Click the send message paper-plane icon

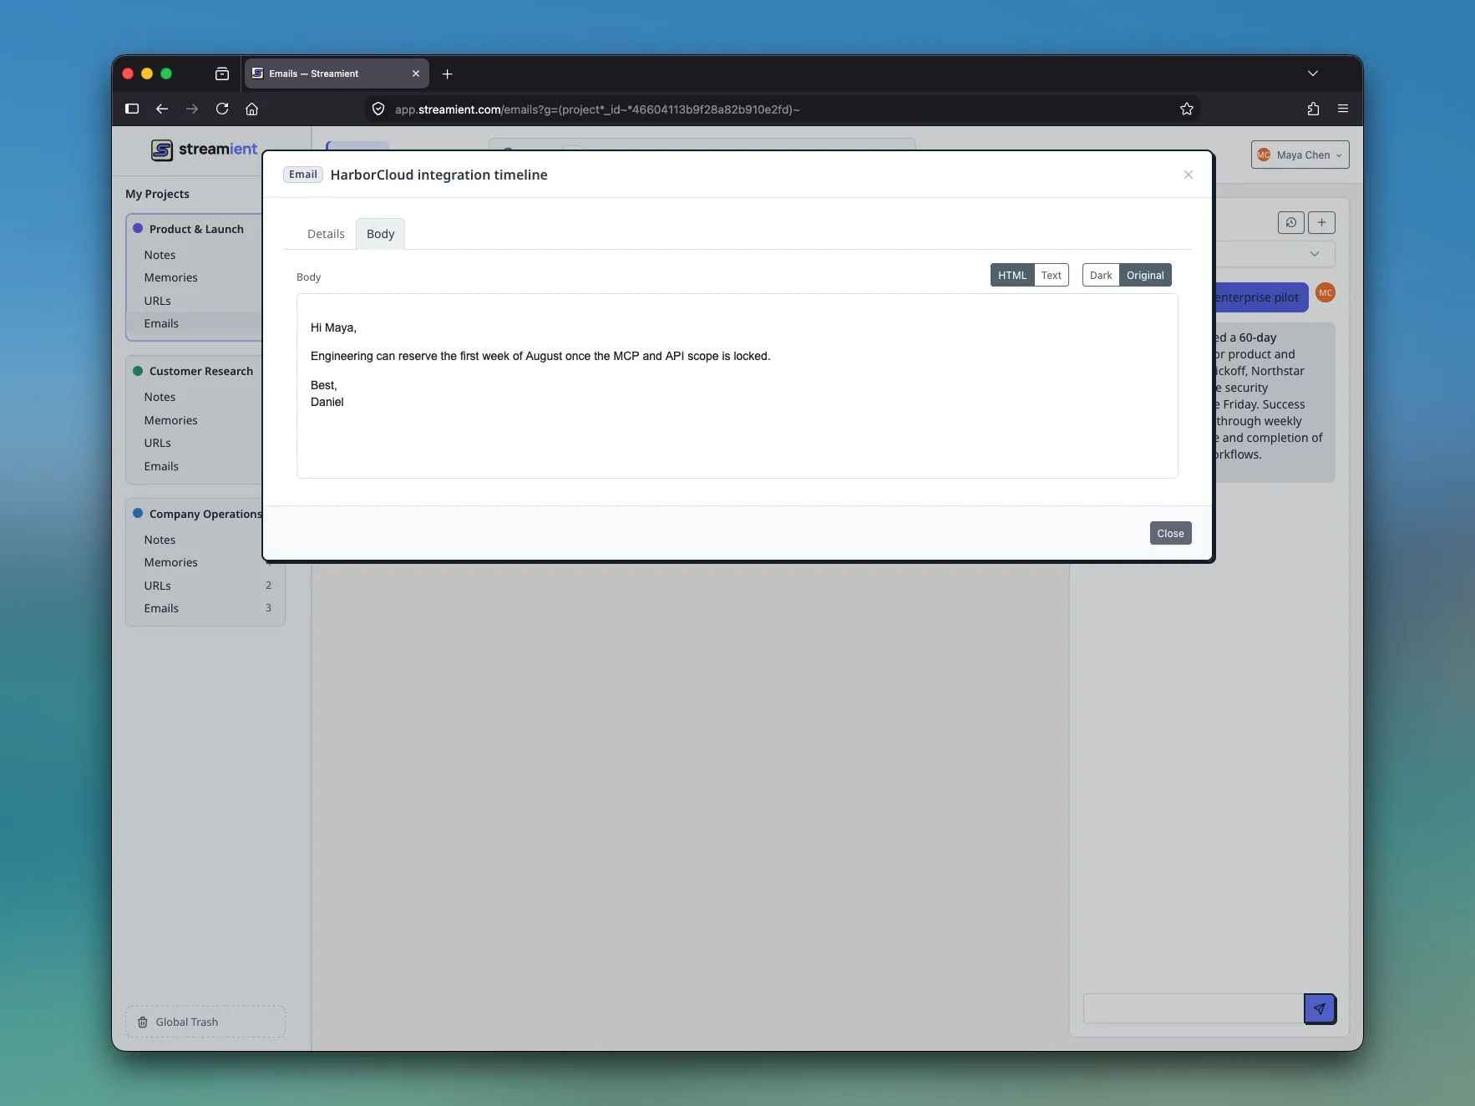click(x=1320, y=1008)
